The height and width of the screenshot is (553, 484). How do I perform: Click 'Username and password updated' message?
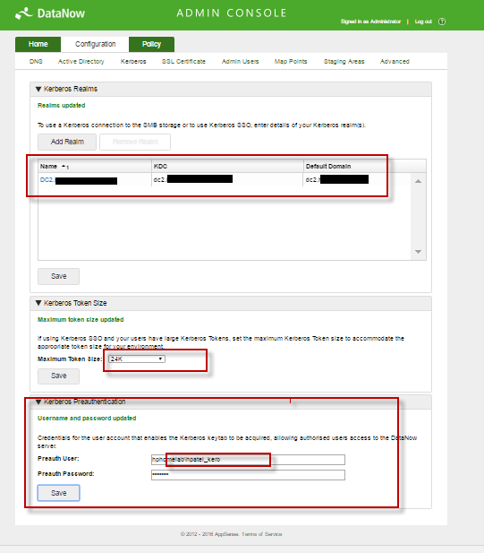pyautogui.click(x=87, y=419)
